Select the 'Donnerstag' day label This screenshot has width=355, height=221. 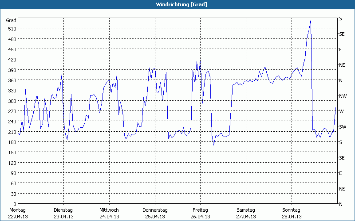[155, 210]
